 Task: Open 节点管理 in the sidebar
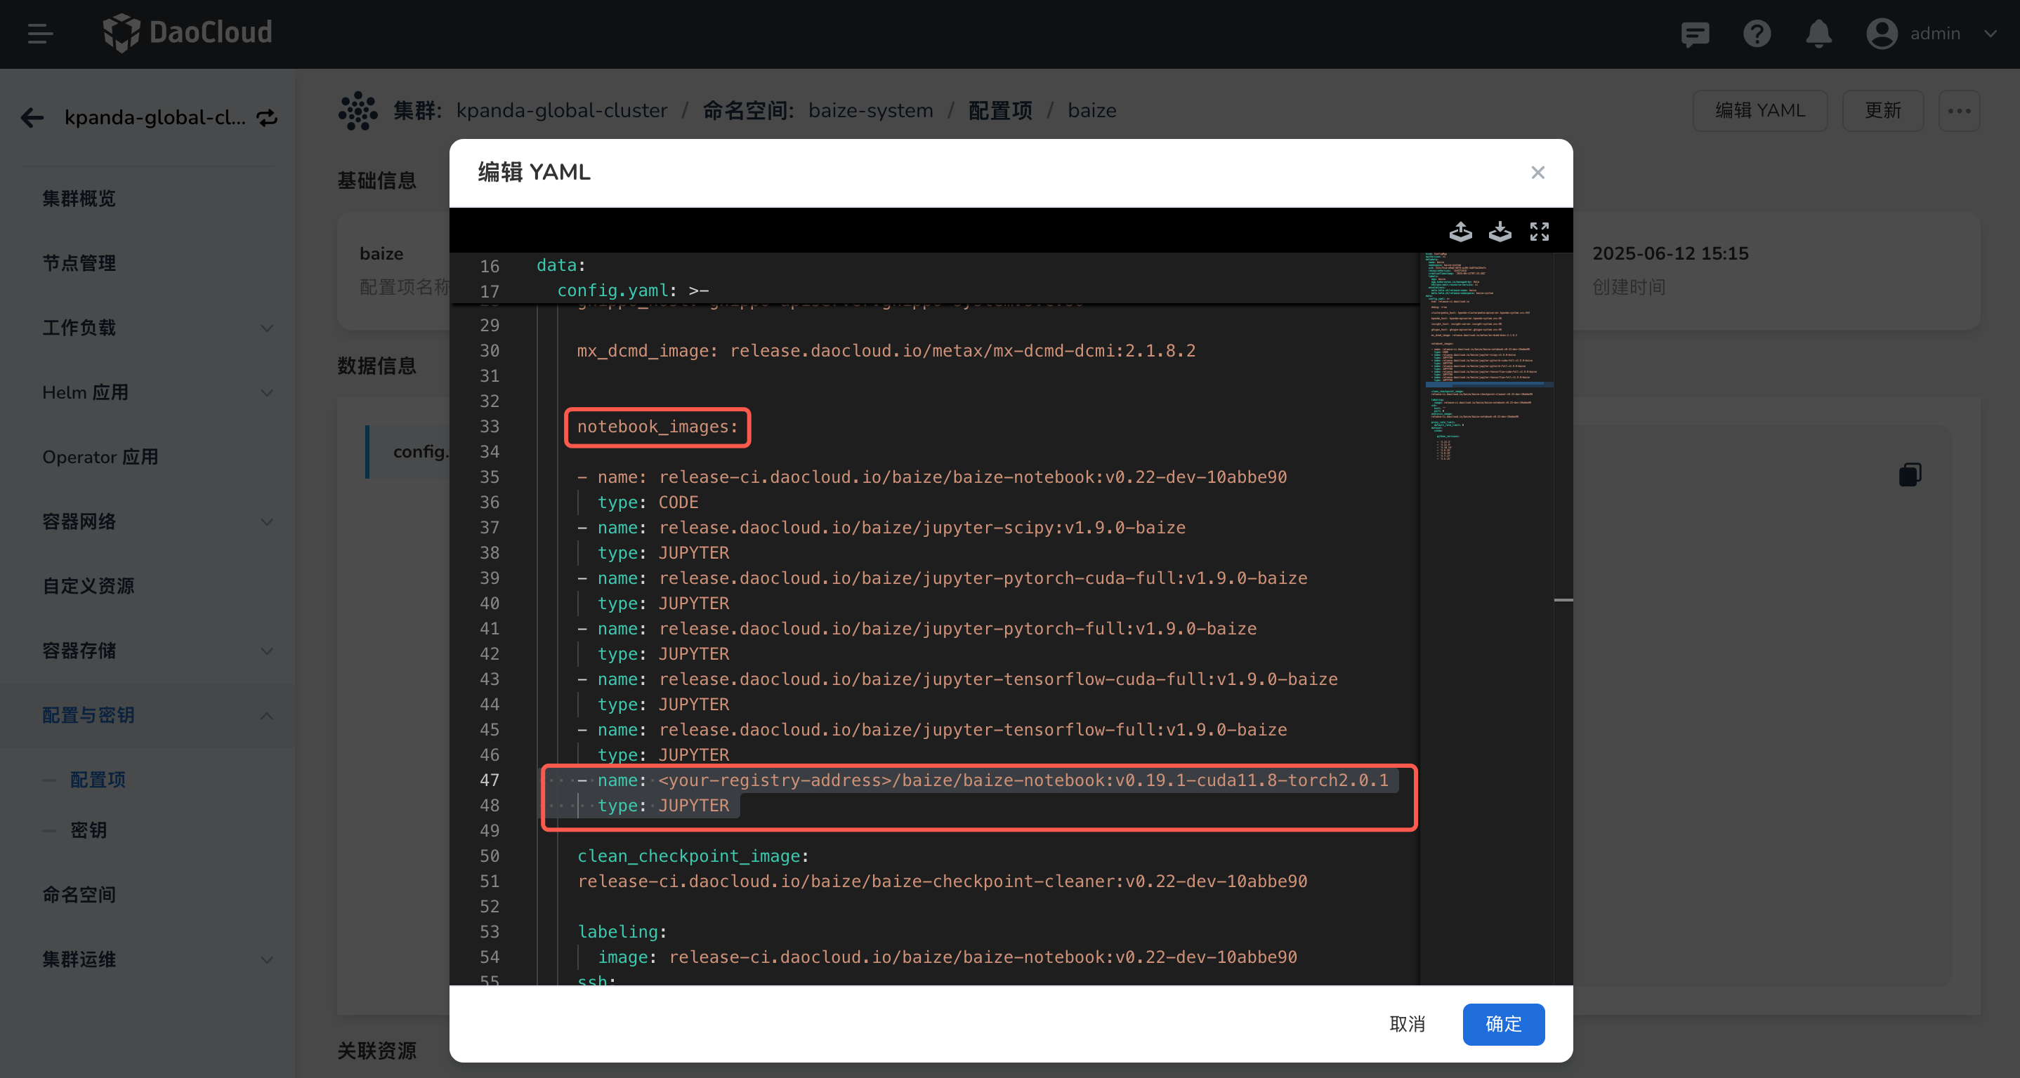click(x=79, y=263)
